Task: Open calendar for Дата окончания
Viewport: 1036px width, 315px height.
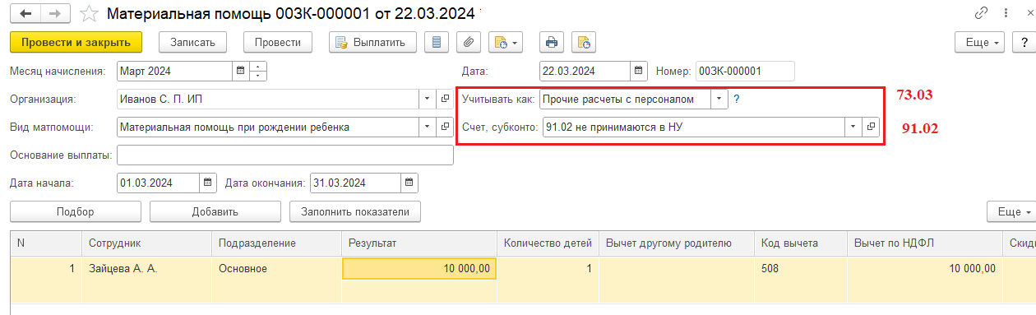Action: (x=409, y=183)
